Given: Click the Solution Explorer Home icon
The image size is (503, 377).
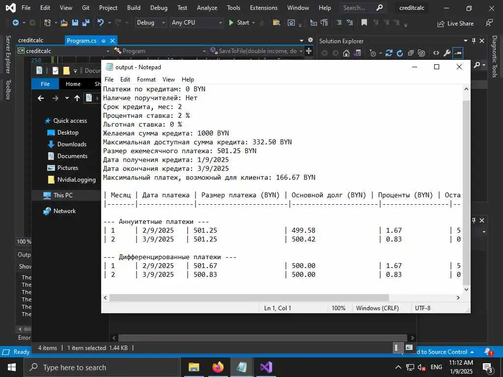Looking at the screenshot, I should pos(346,53).
